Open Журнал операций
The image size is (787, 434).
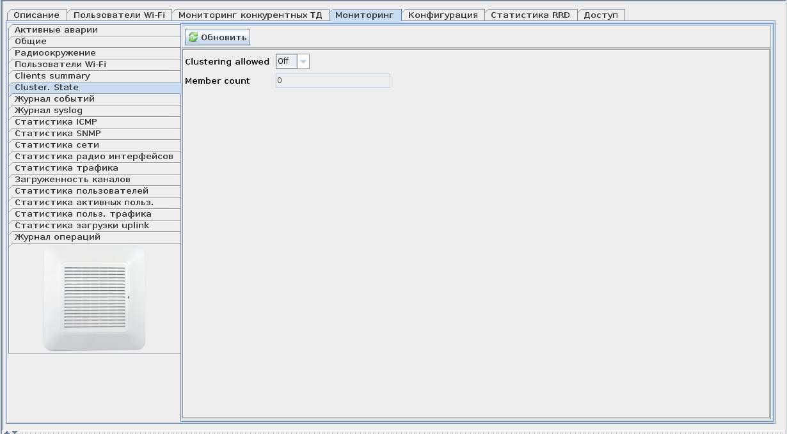[95, 237]
